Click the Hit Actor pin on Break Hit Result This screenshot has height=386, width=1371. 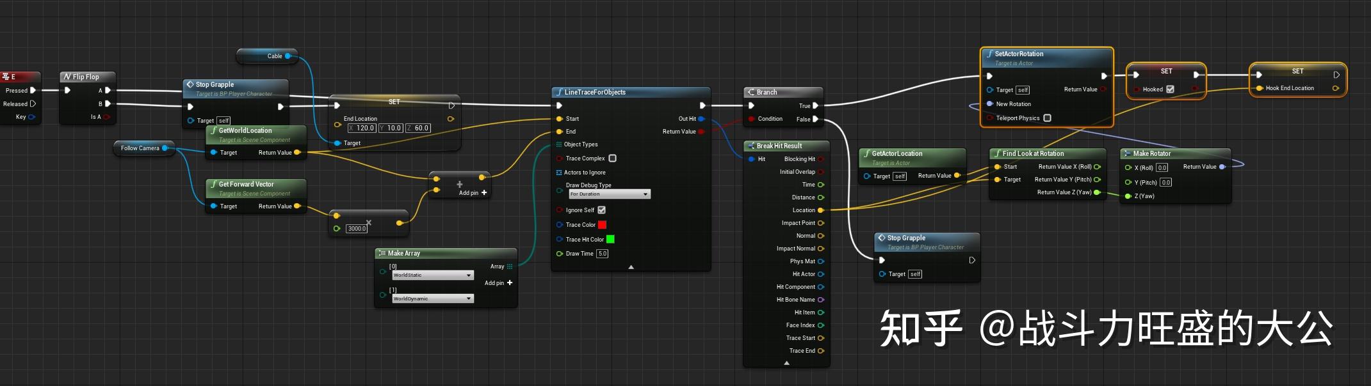pyautogui.click(x=821, y=274)
